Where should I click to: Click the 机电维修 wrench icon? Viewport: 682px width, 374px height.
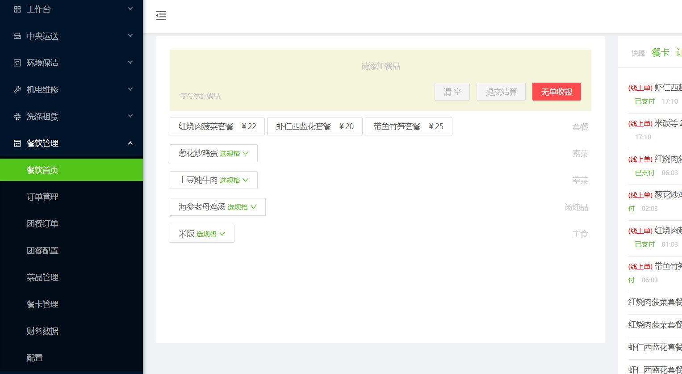coord(17,89)
